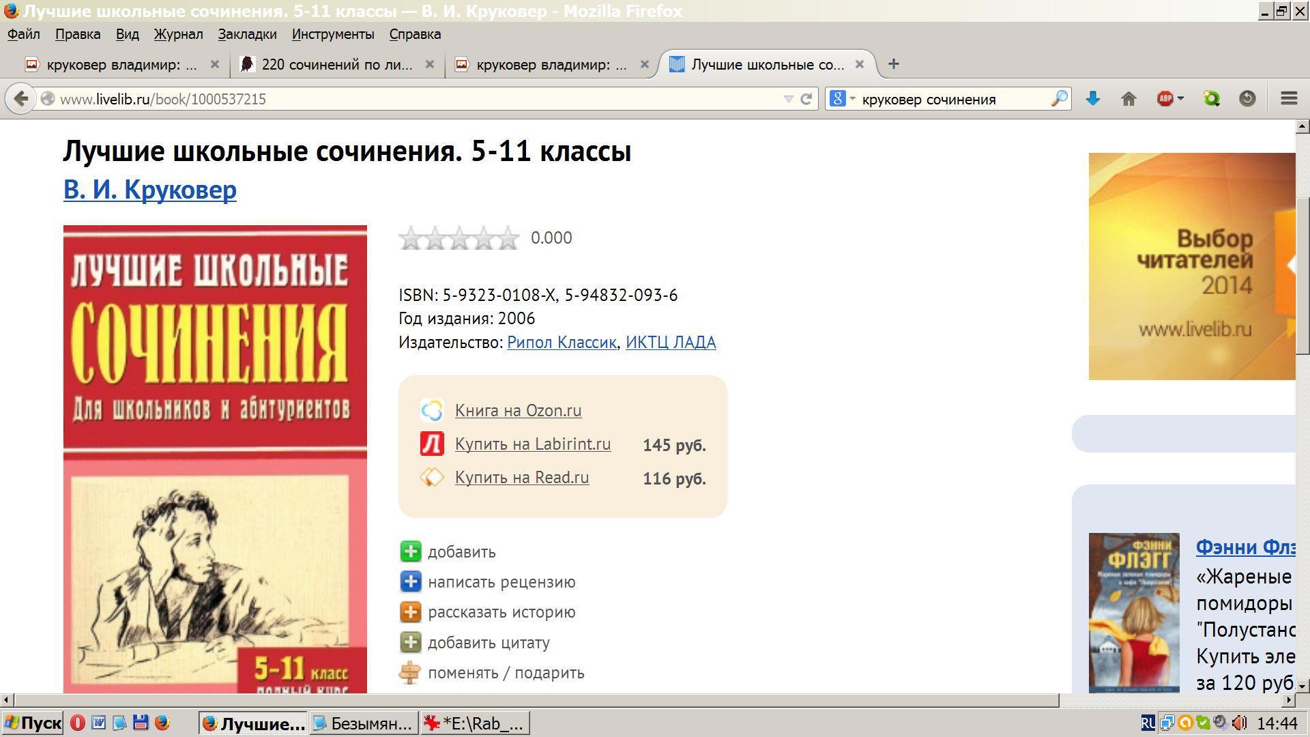Click the Firefox back navigation arrow
This screenshot has height=737, width=1310.
tap(21, 99)
